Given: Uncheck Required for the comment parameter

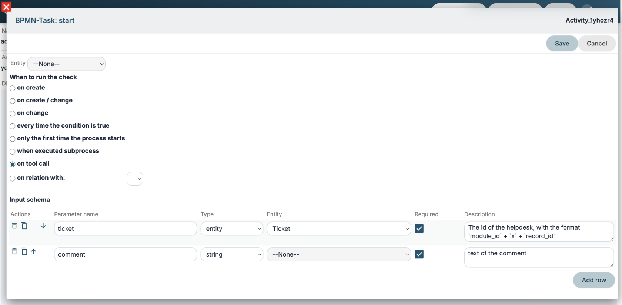Looking at the screenshot, I should (419, 254).
